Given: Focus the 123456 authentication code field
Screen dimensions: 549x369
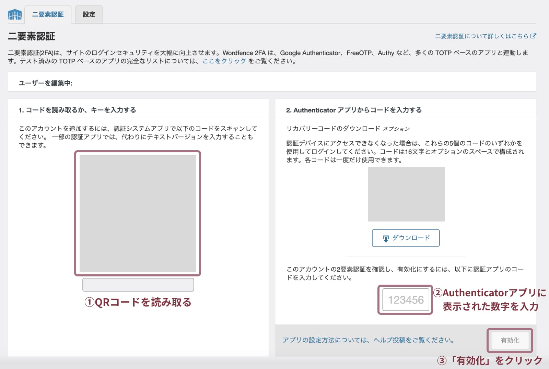Looking at the screenshot, I should [406, 300].
